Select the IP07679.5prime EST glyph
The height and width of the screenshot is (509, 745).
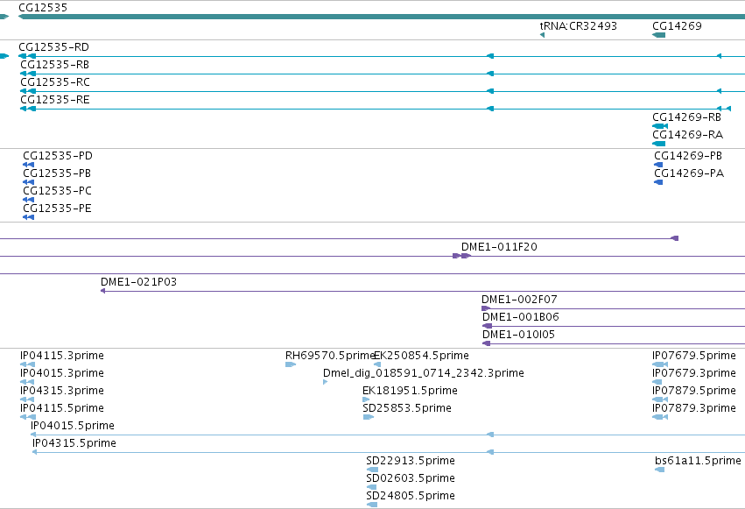(x=660, y=364)
